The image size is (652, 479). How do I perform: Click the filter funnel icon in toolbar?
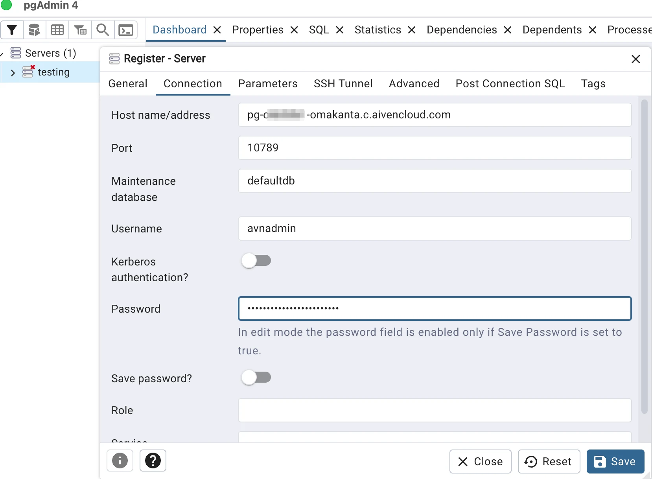(x=12, y=30)
